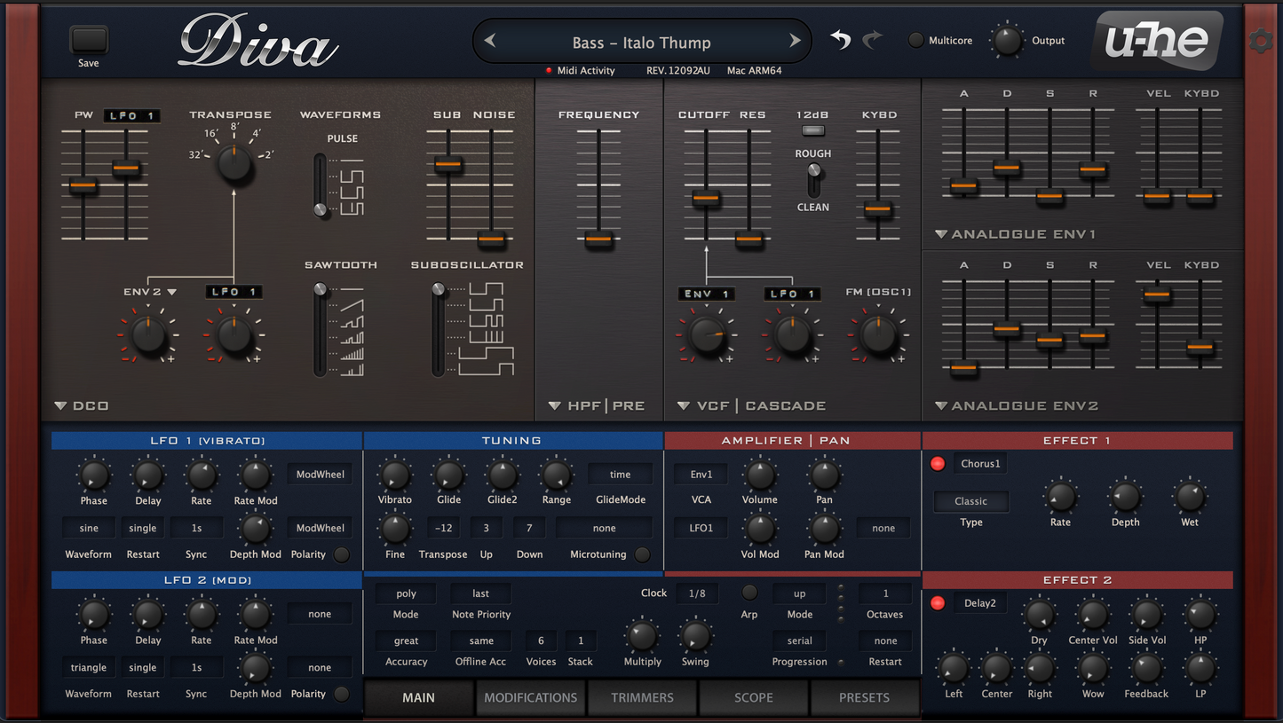
Task: Open LFO 1 sine waveform selector
Action: pyautogui.click(x=89, y=528)
